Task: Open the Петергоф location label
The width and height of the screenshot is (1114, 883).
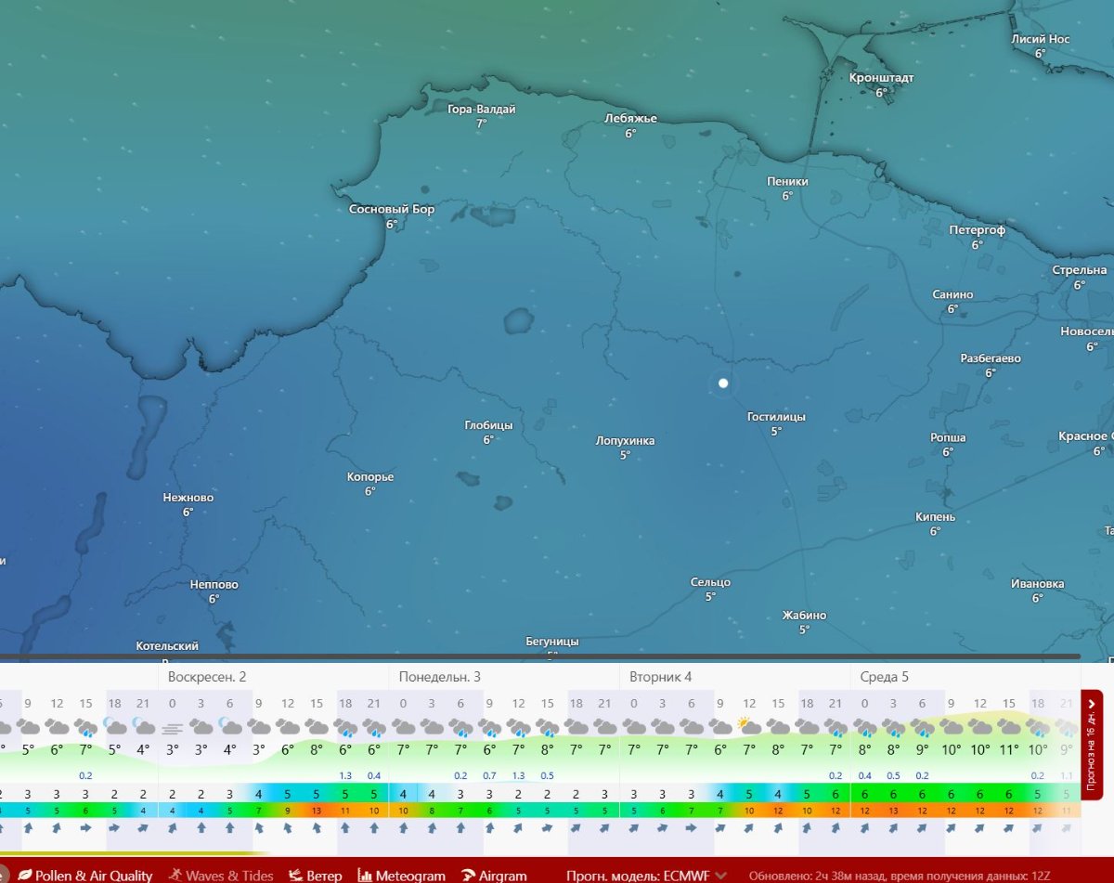Action: point(977,230)
